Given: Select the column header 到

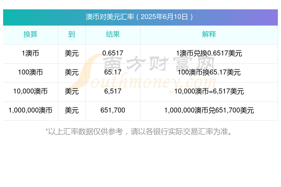Looking at the screenshot, I should point(71,34).
